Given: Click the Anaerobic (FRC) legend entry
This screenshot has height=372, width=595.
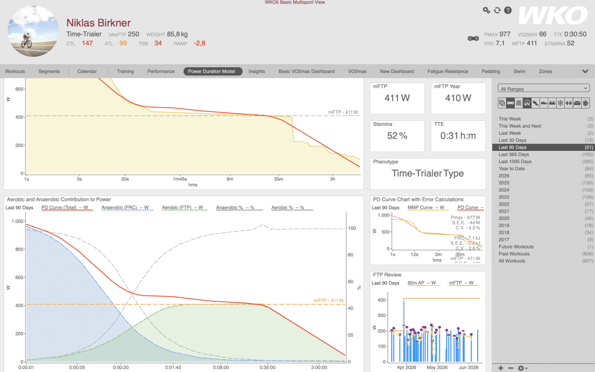Looking at the screenshot, I should (x=127, y=208).
